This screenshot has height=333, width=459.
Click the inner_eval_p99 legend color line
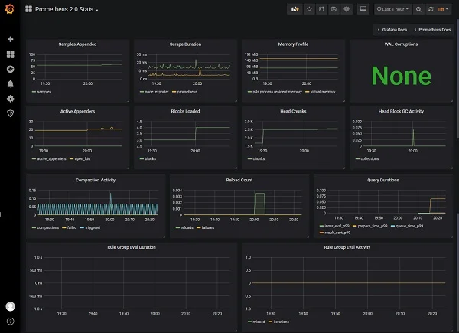(321, 226)
